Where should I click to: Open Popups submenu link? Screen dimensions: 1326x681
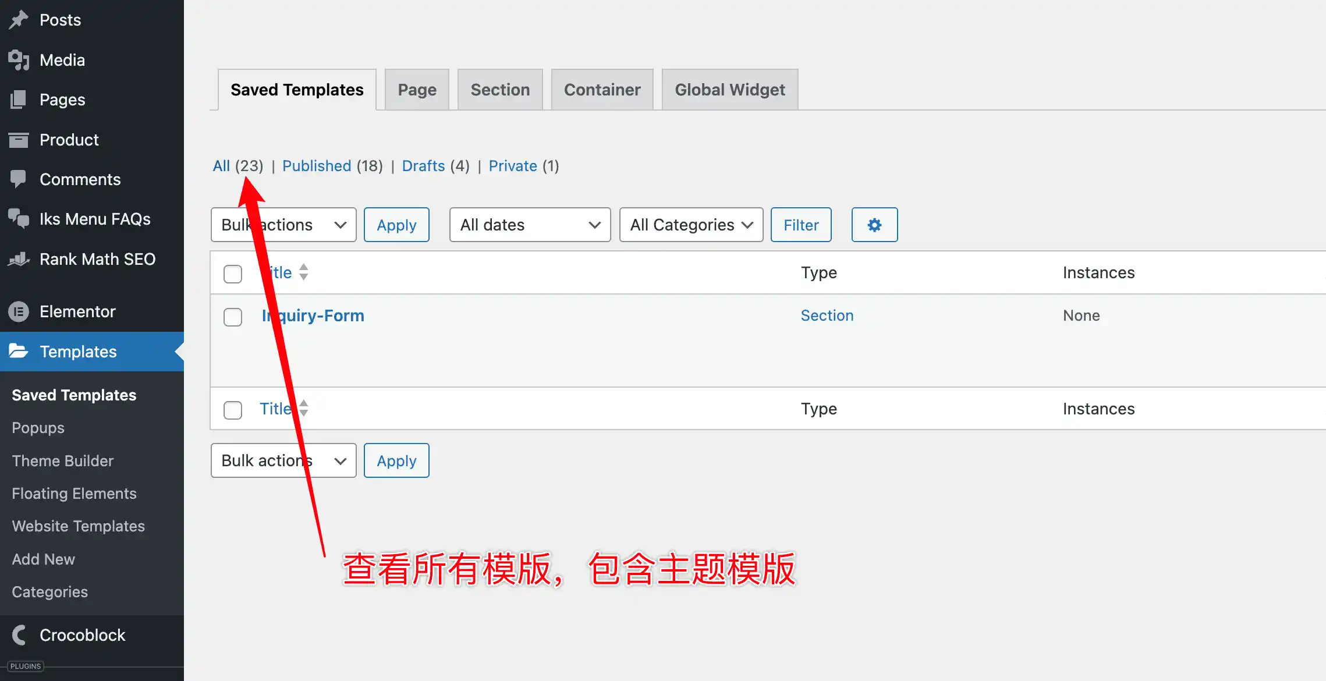pos(38,428)
